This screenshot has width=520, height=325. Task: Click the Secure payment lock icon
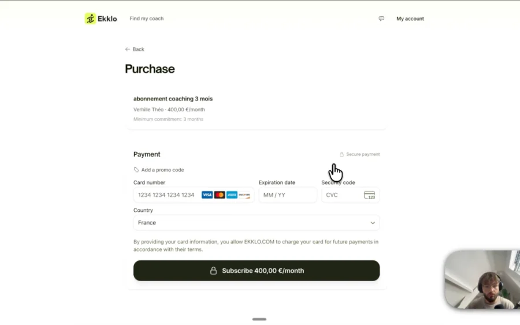pos(341,154)
